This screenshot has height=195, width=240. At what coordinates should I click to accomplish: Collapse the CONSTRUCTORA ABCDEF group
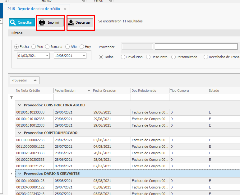pos(20,105)
